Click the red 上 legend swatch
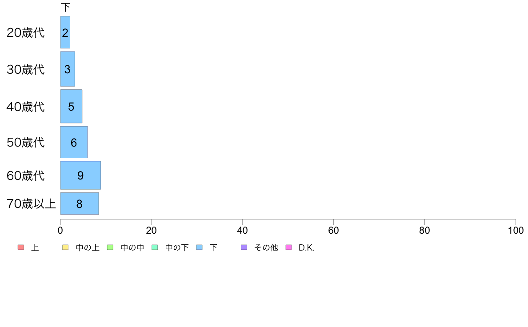528x327 pixels. pos(21,247)
